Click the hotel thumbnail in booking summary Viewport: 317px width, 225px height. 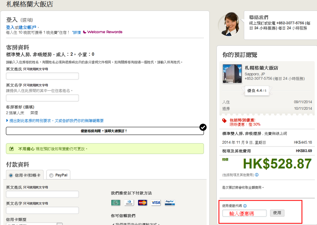tap(232, 74)
